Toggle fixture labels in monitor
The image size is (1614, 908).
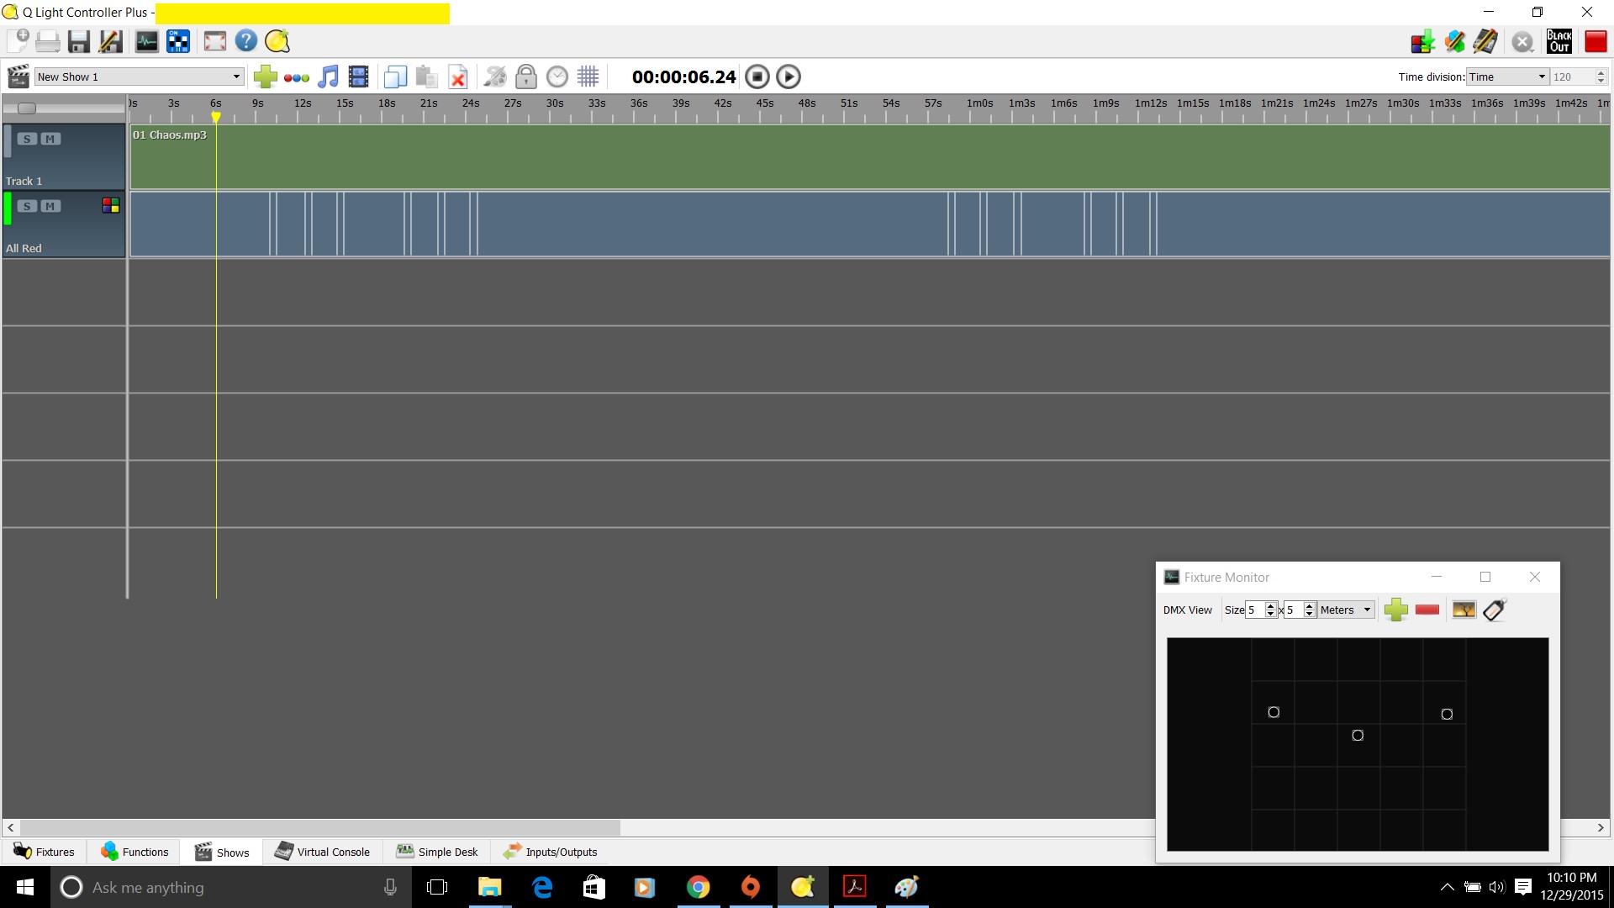(x=1495, y=610)
